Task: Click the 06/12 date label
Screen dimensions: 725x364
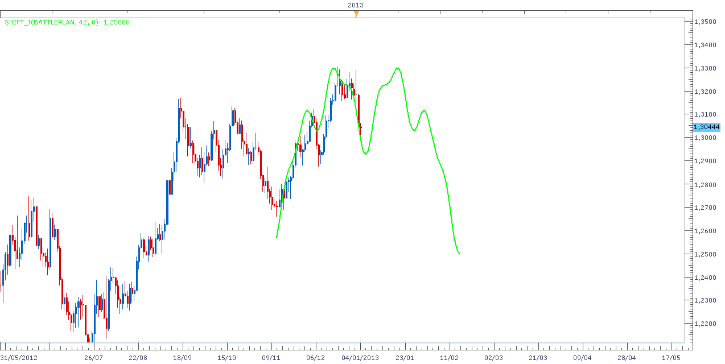Action: pos(316,358)
